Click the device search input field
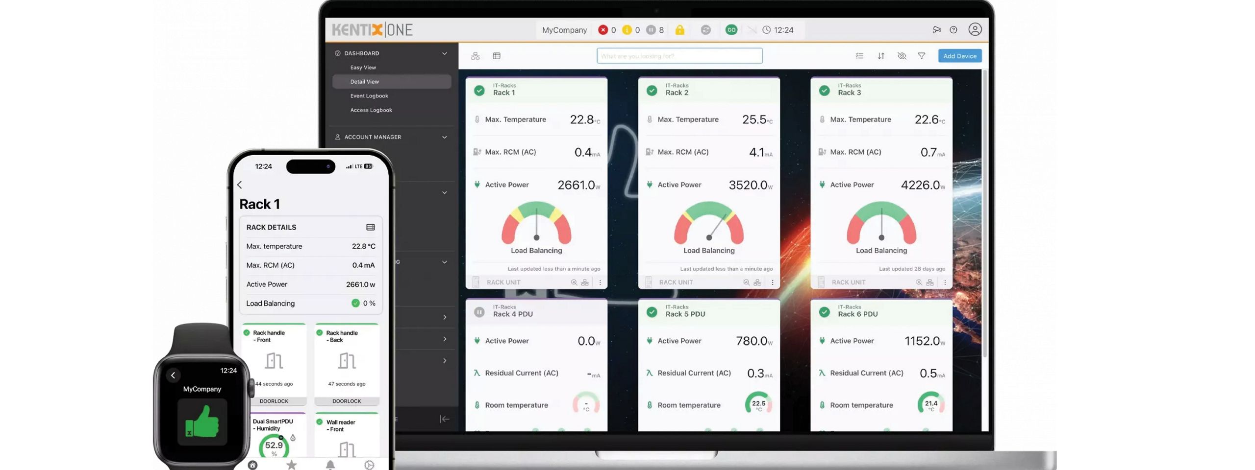 679,56
